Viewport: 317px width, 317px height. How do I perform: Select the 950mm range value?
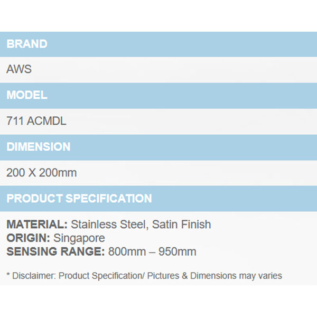179,252
